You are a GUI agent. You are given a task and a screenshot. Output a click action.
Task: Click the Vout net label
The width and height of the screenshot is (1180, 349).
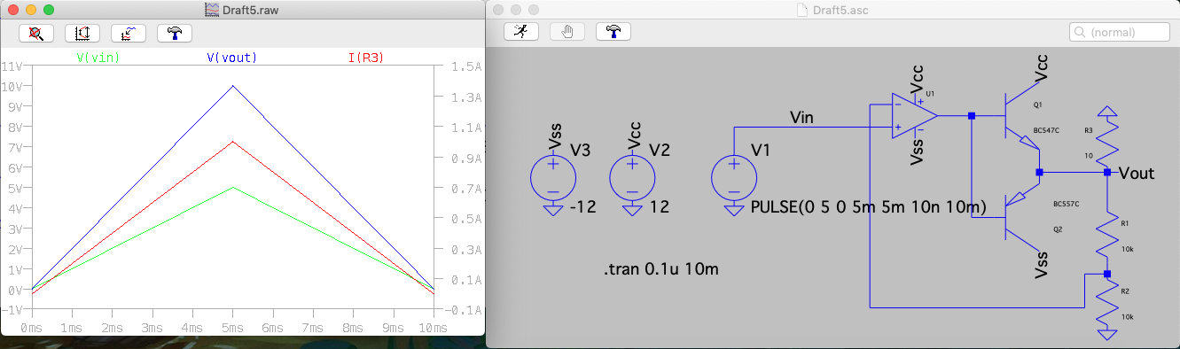tap(1137, 173)
